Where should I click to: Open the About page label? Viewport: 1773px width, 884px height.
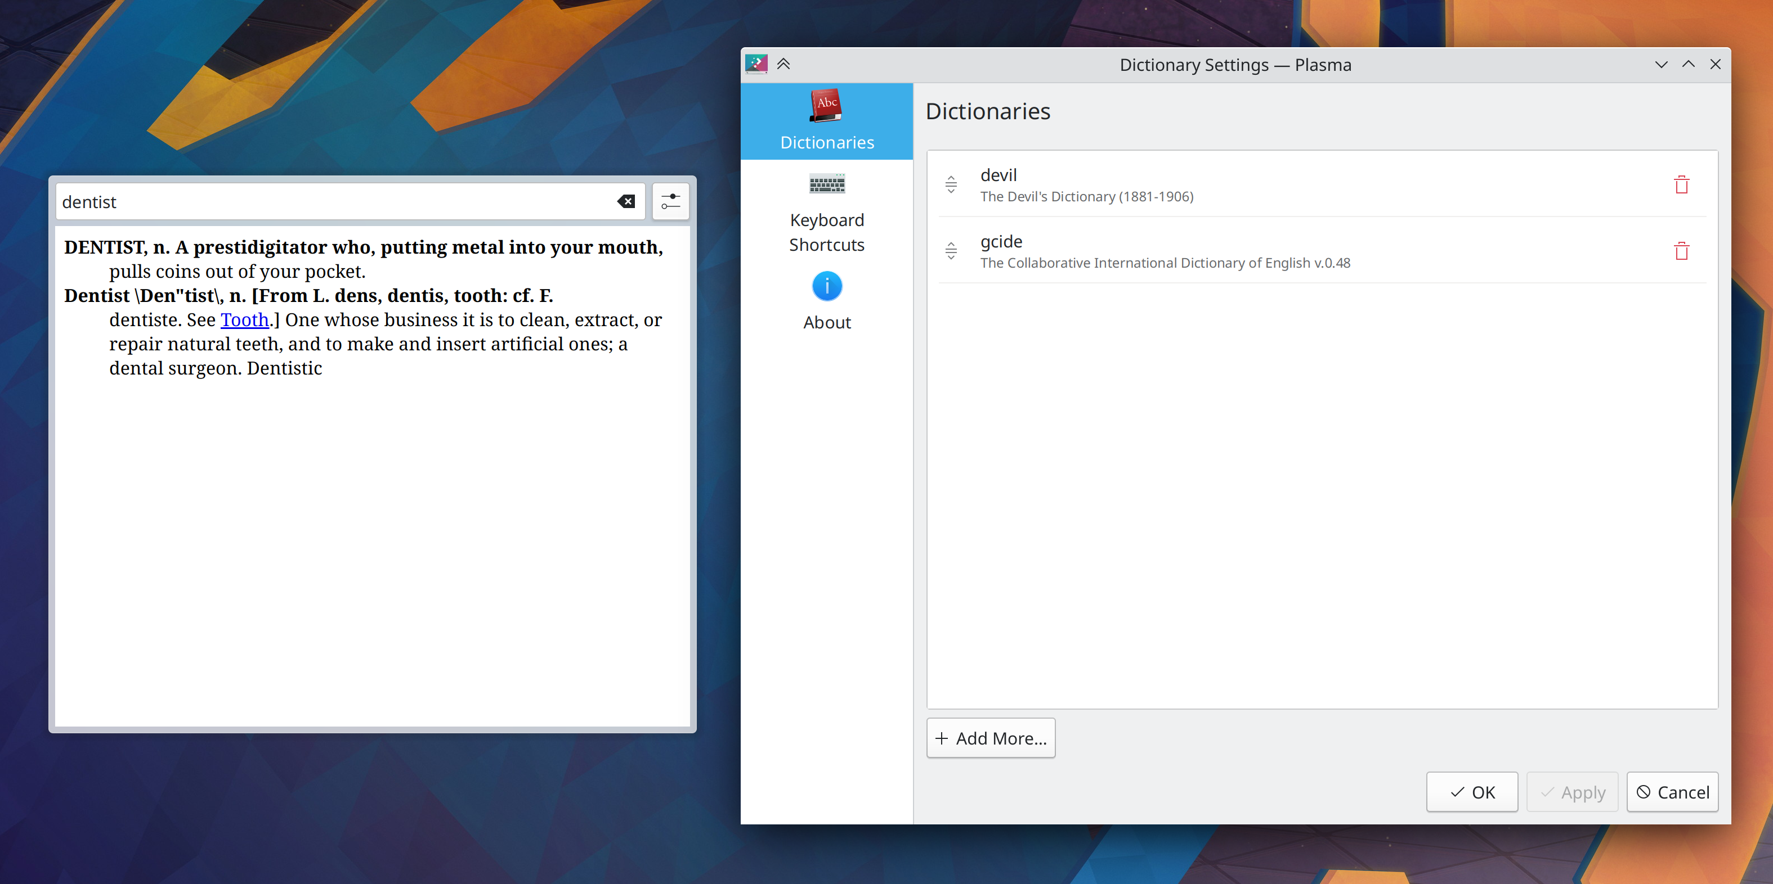827,322
